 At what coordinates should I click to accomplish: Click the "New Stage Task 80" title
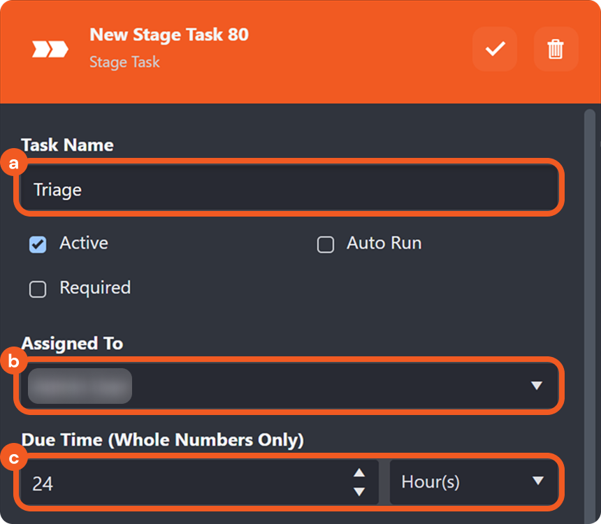[169, 35]
